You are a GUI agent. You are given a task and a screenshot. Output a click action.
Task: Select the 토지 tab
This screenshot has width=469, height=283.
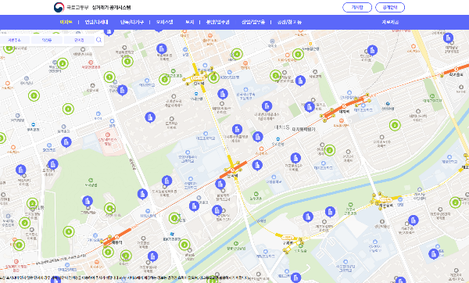pyautogui.click(x=190, y=22)
